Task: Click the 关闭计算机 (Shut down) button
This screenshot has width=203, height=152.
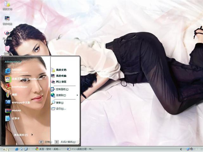Action: (x=65, y=142)
